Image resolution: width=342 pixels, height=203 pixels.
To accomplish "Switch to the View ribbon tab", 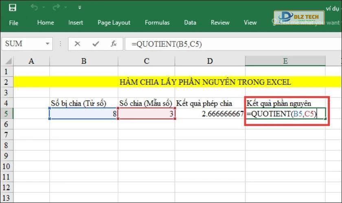I will 250,22.
